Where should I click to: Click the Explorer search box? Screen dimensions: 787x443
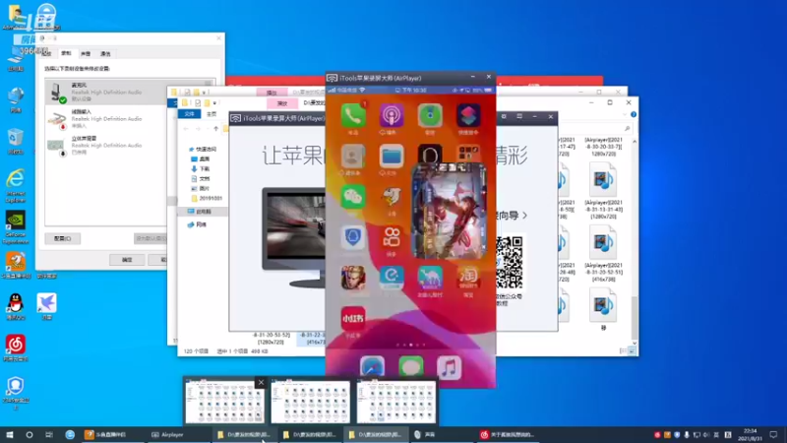pyautogui.click(x=595, y=129)
